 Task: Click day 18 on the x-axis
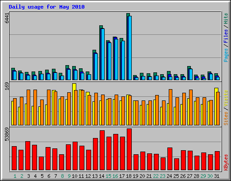129,176
